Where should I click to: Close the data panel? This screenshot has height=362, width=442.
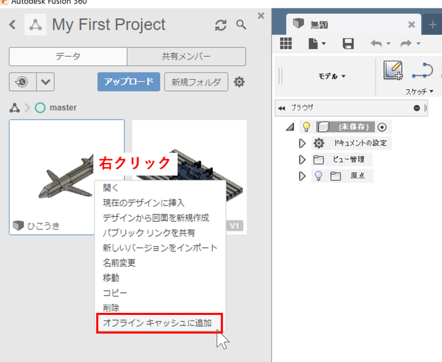coord(261,15)
